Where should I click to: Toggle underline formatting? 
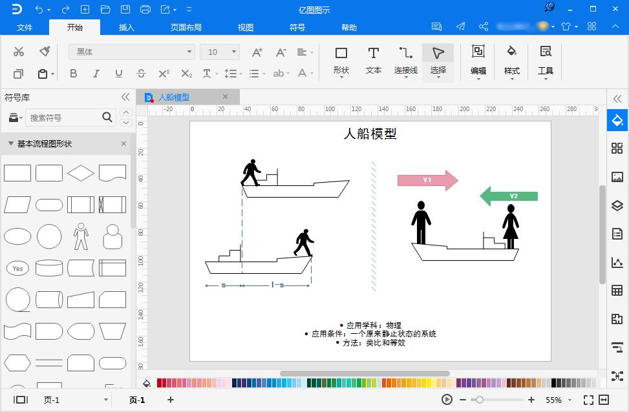[118, 74]
